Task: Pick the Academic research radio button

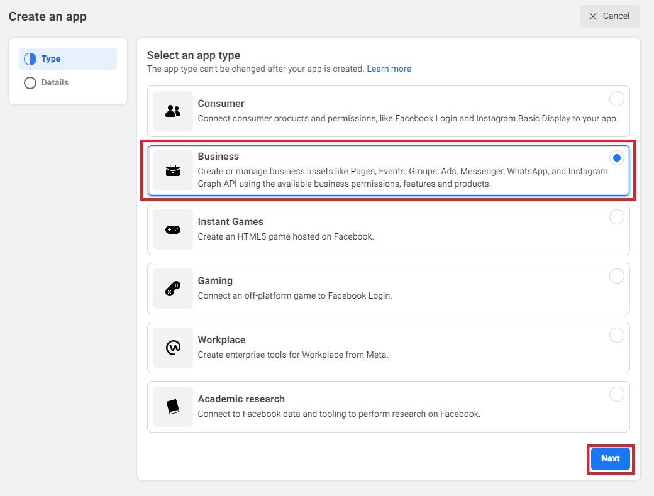Action: (616, 394)
